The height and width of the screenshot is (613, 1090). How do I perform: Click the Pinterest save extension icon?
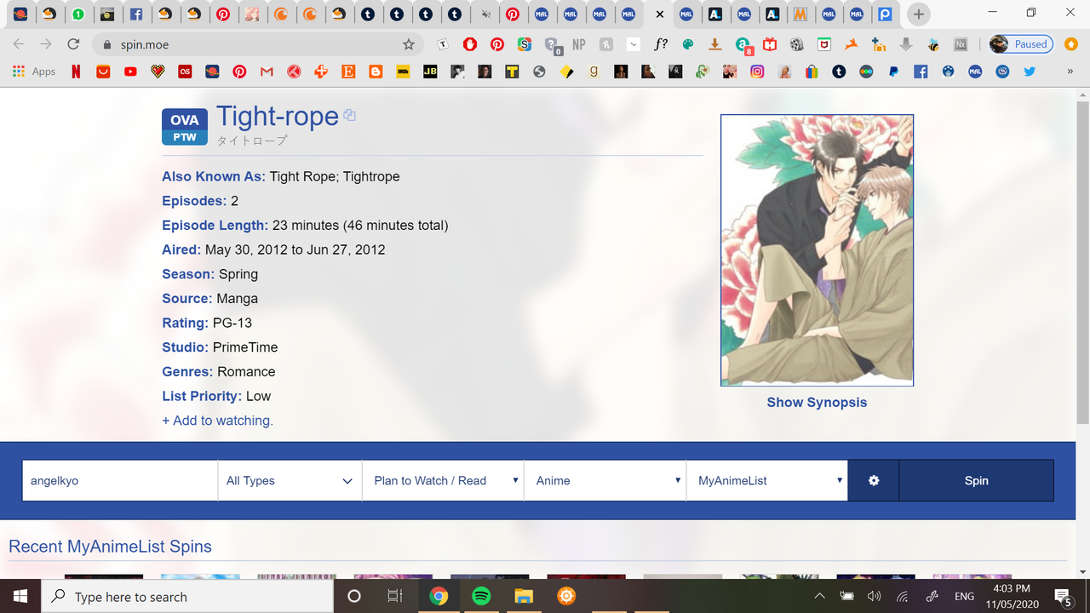(x=497, y=44)
